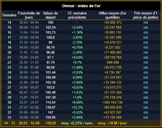162x128 pixels.
Task: Click the -2,83% change in week 17
Action: (x=77, y=37)
